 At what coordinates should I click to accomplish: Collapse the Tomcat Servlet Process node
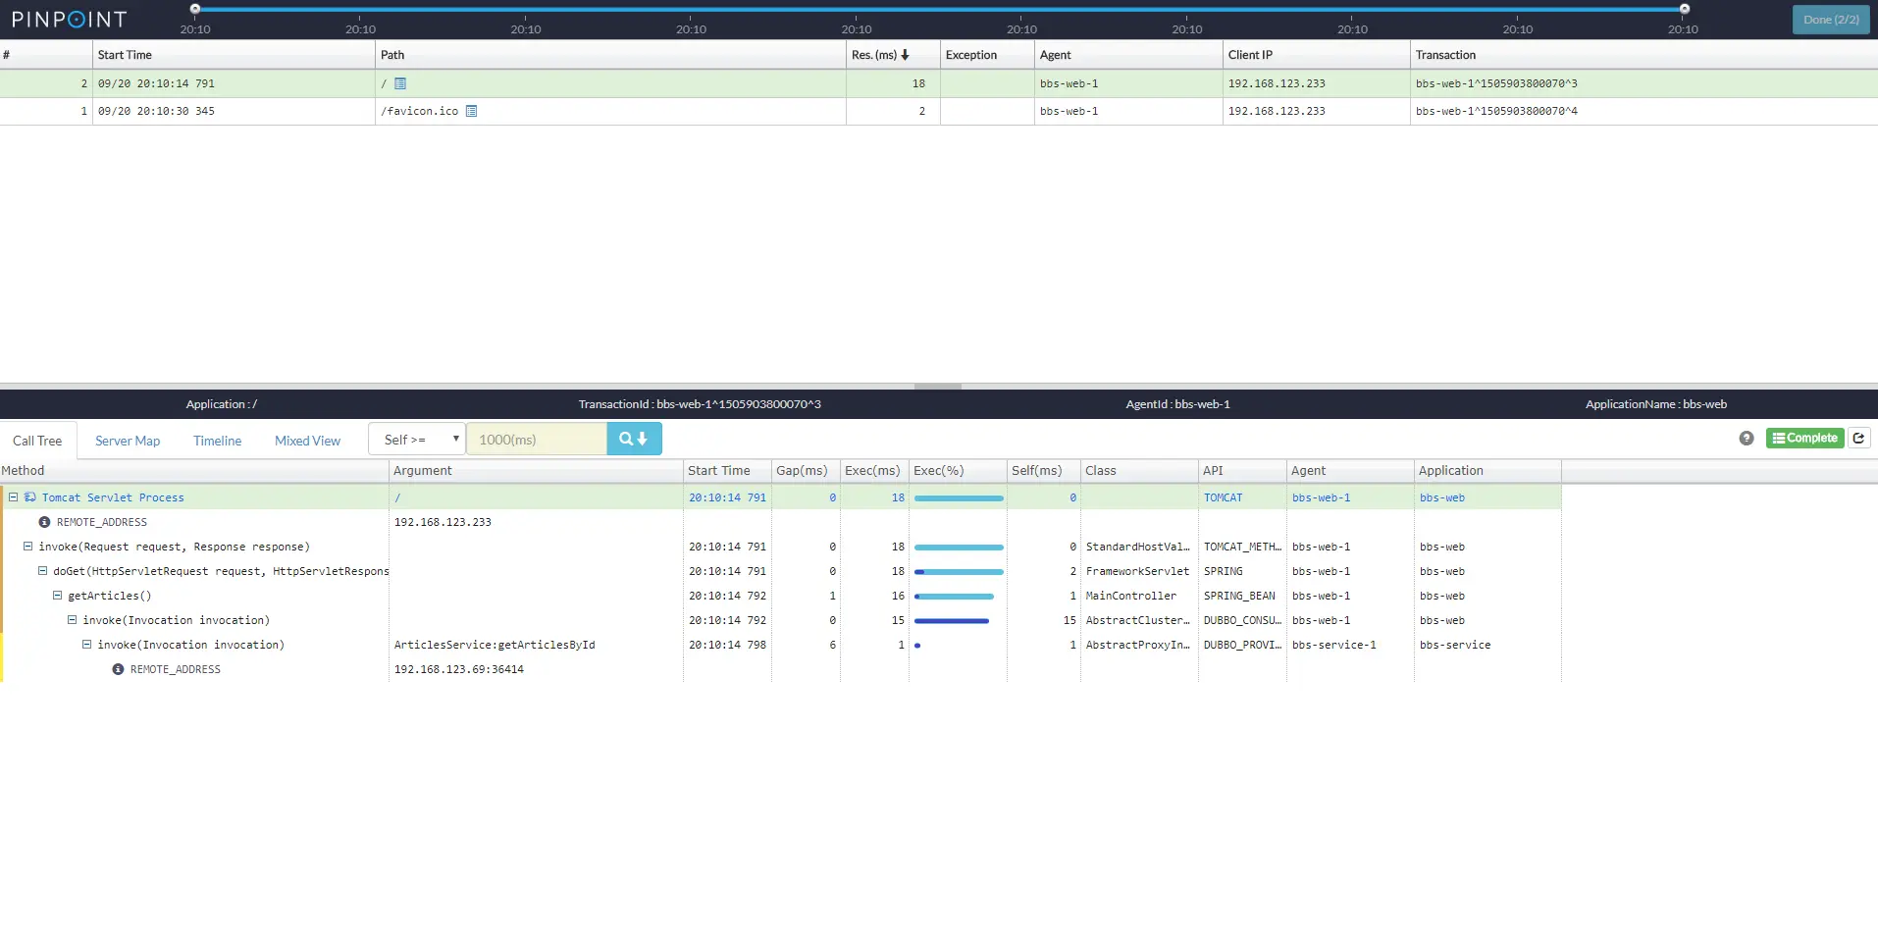14,497
